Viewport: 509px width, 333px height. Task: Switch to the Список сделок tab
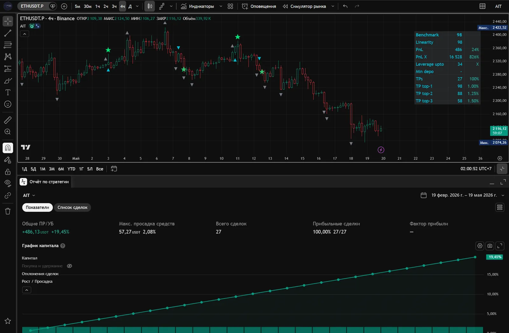[72, 208]
